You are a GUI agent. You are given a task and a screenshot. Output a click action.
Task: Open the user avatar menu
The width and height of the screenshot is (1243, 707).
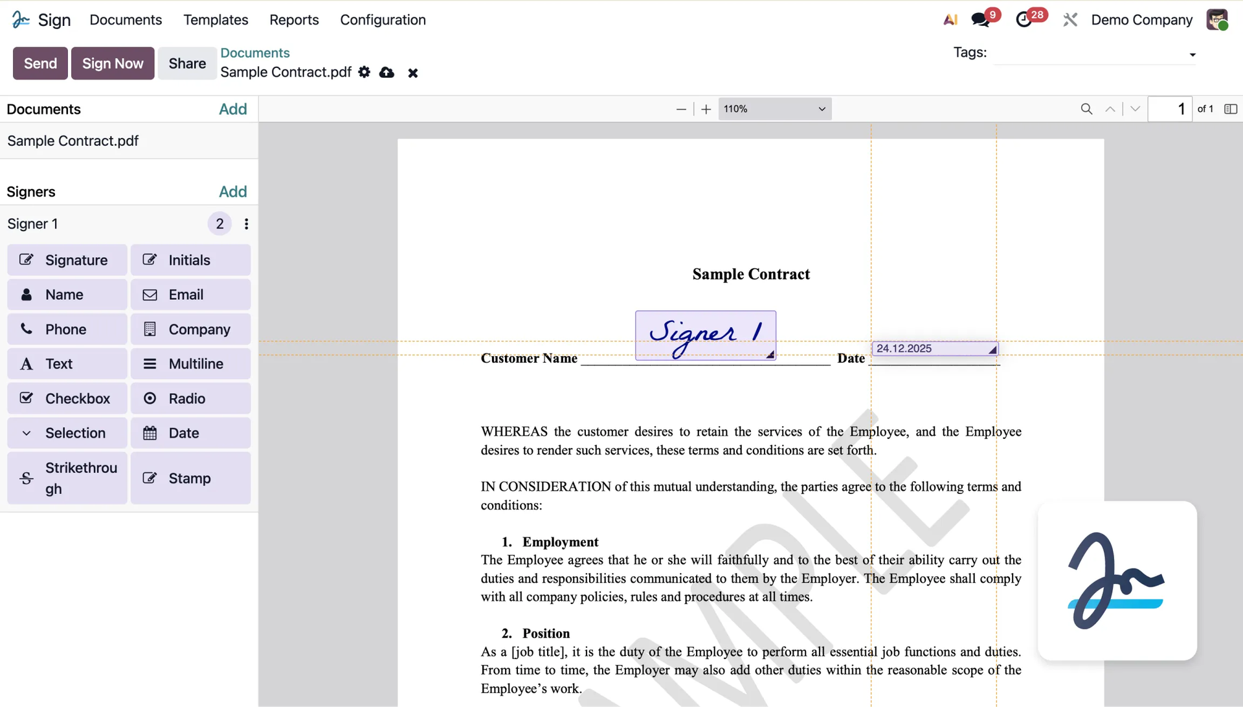[x=1217, y=19]
